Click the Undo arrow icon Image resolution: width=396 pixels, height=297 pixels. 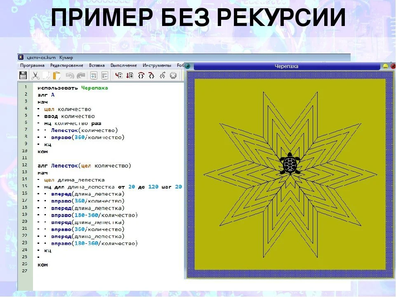[70, 75]
